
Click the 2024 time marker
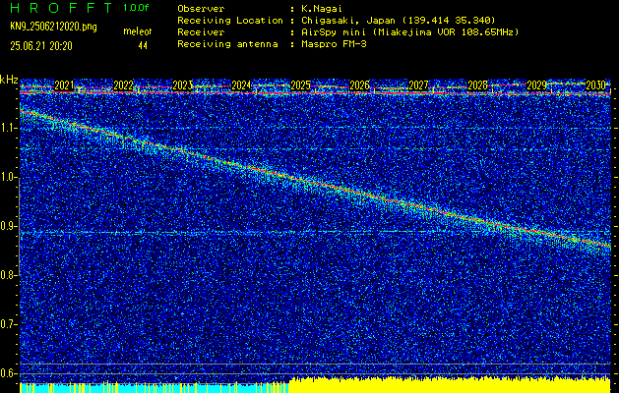point(241,85)
